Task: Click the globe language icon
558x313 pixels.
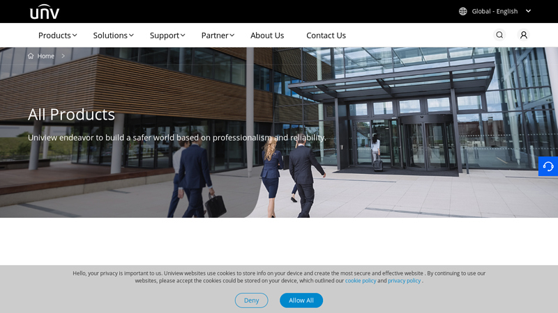Action: tap(462, 11)
